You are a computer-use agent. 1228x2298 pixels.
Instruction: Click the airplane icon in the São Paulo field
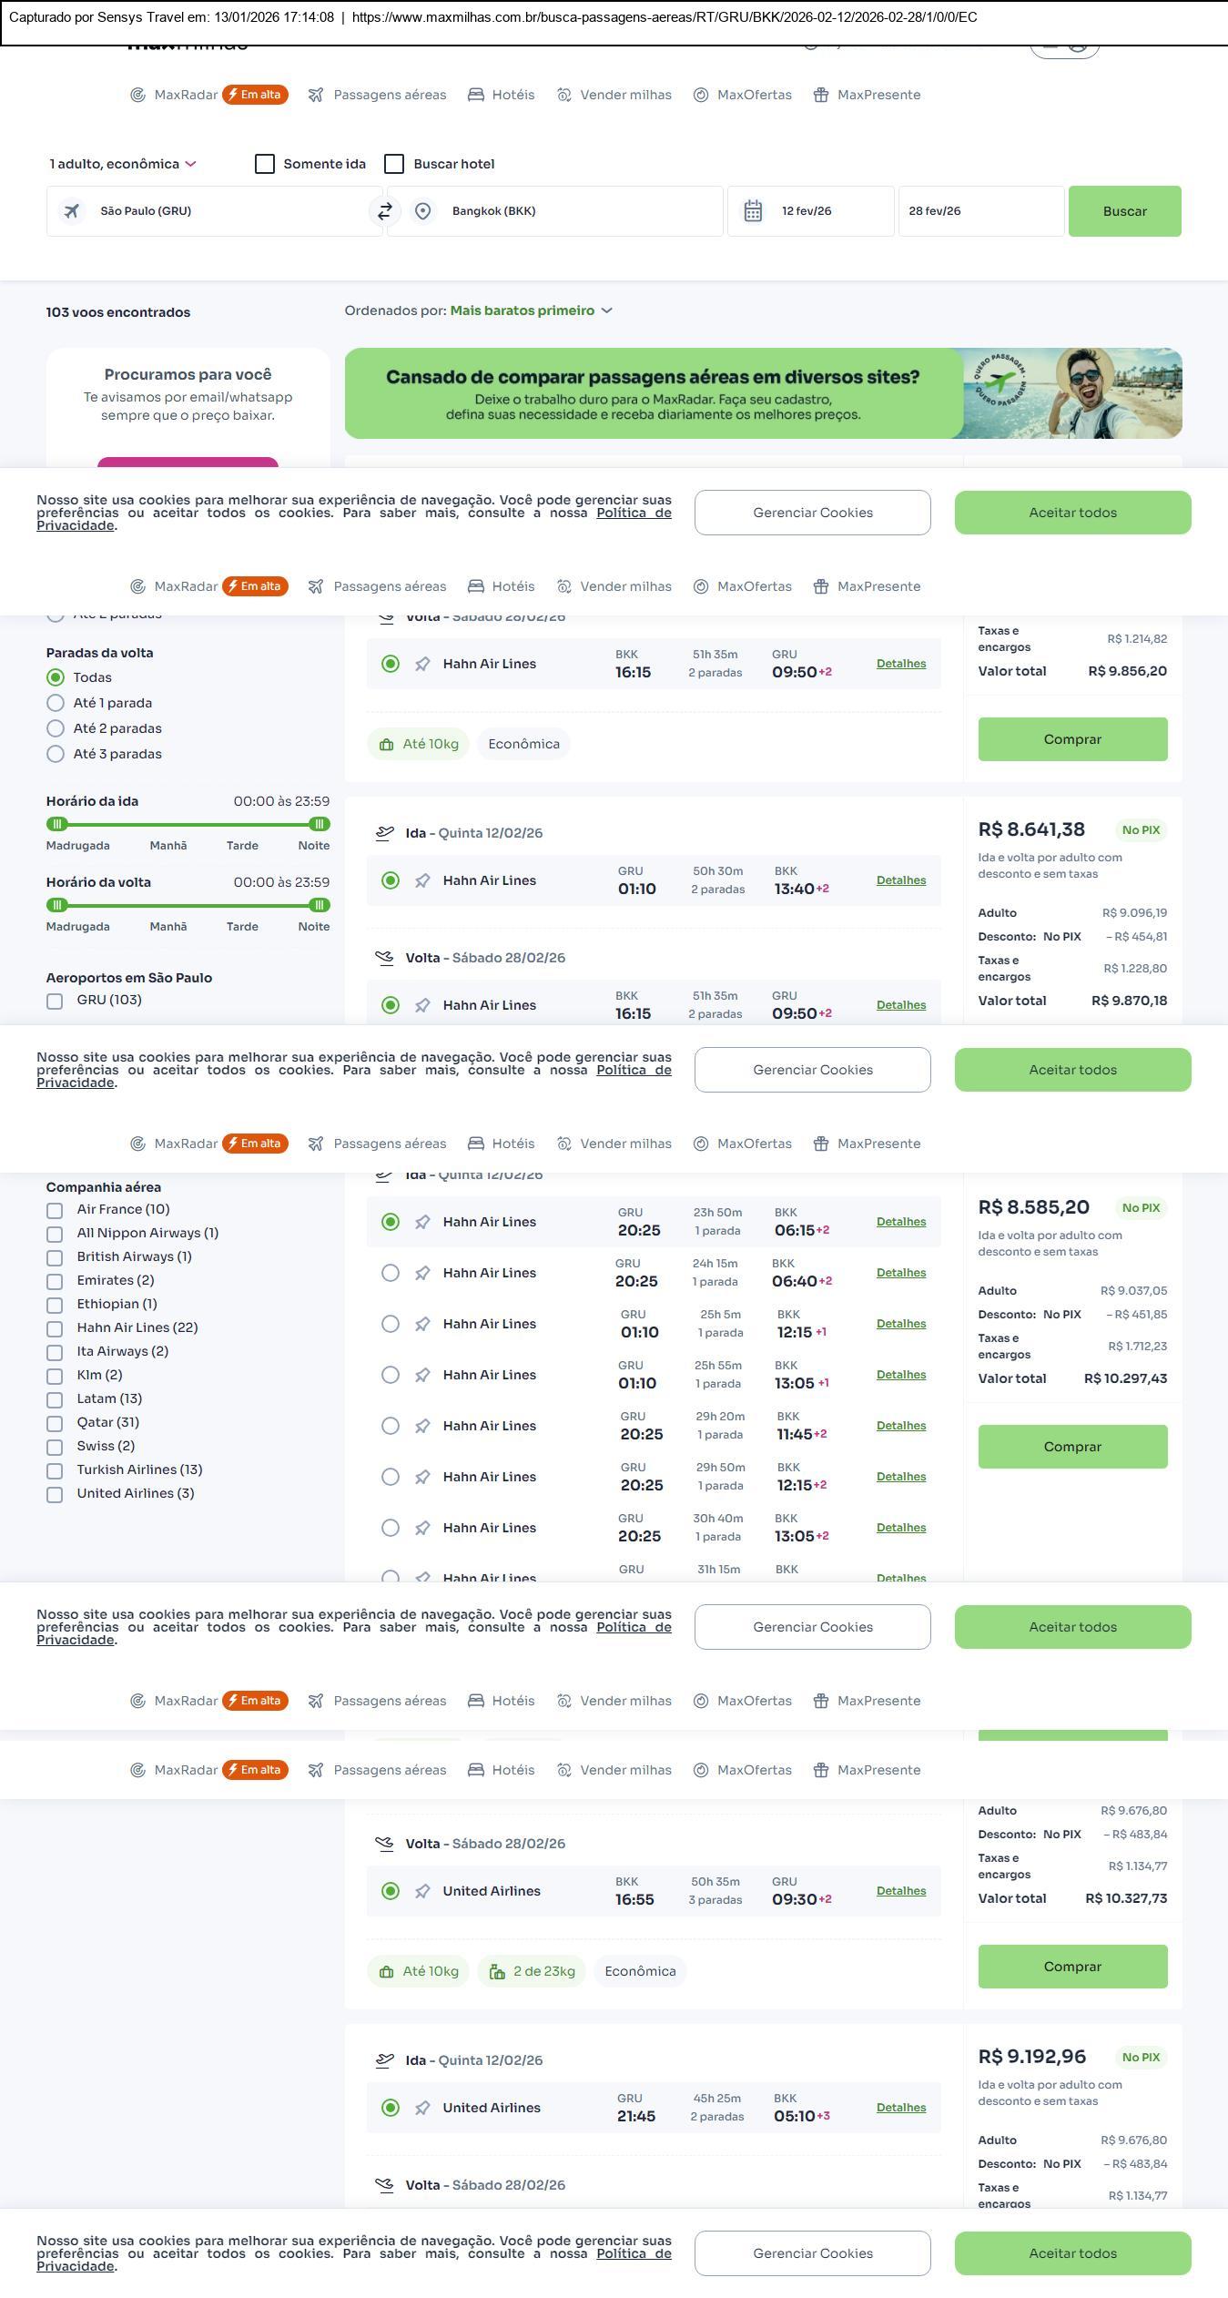[x=71, y=211]
